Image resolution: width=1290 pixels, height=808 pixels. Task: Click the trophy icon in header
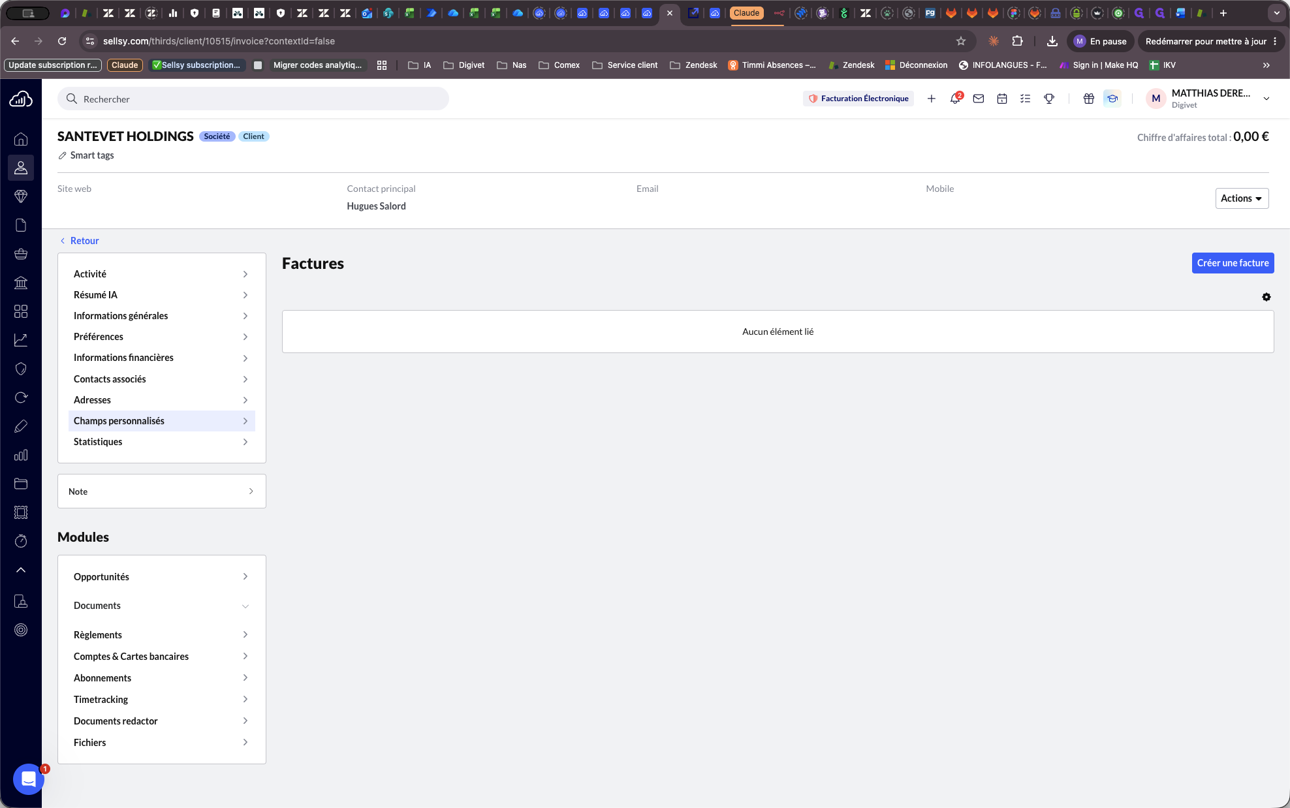[1049, 99]
